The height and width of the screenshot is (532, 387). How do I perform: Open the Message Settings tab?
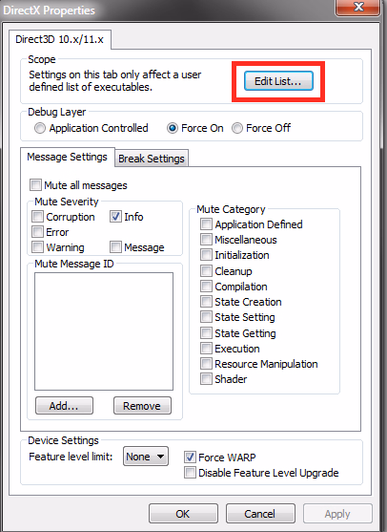[67, 157]
